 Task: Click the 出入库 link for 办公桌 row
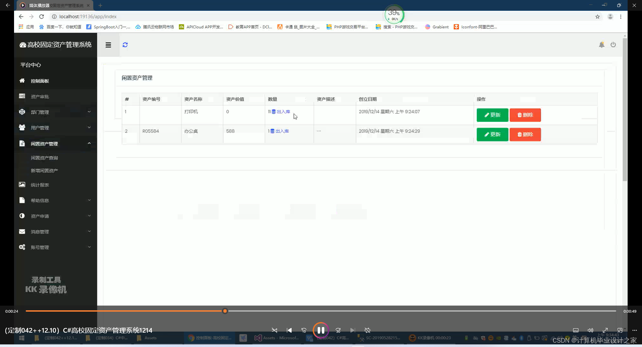280,131
